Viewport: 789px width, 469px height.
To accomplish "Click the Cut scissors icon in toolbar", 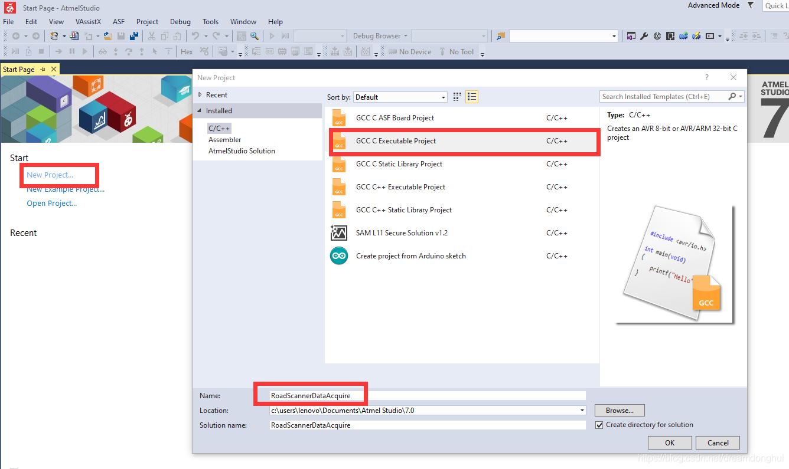I will click(x=152, y=36).
